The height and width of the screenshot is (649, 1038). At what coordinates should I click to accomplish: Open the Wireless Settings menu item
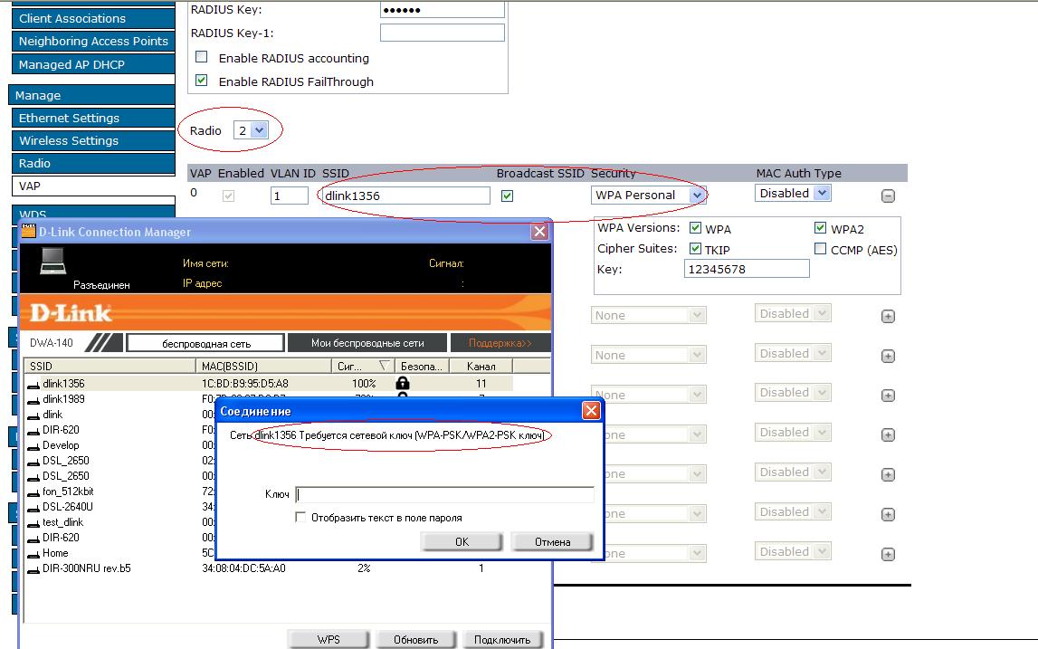(69, 140)
